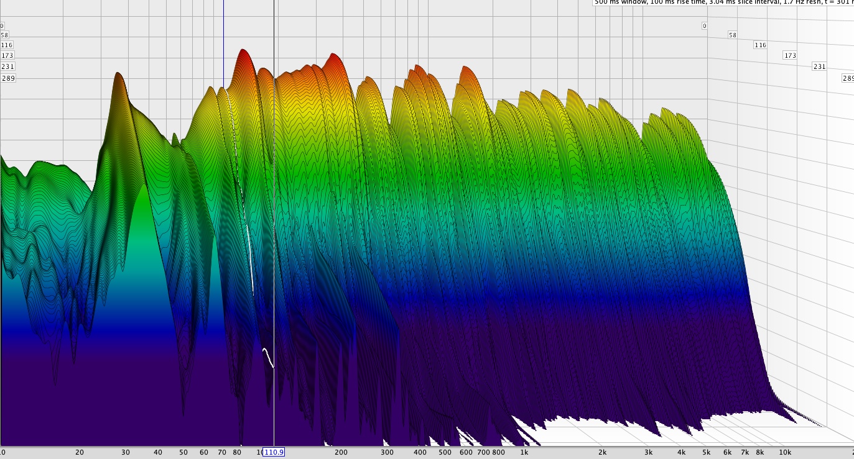
Task: Click the 10k frequency axis label
Action: (785, 452)
